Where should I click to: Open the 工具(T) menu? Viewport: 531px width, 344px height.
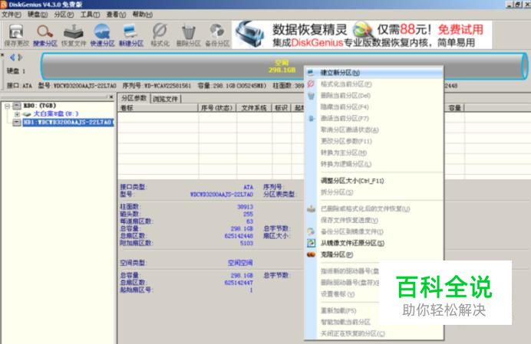tap(90, 15)
